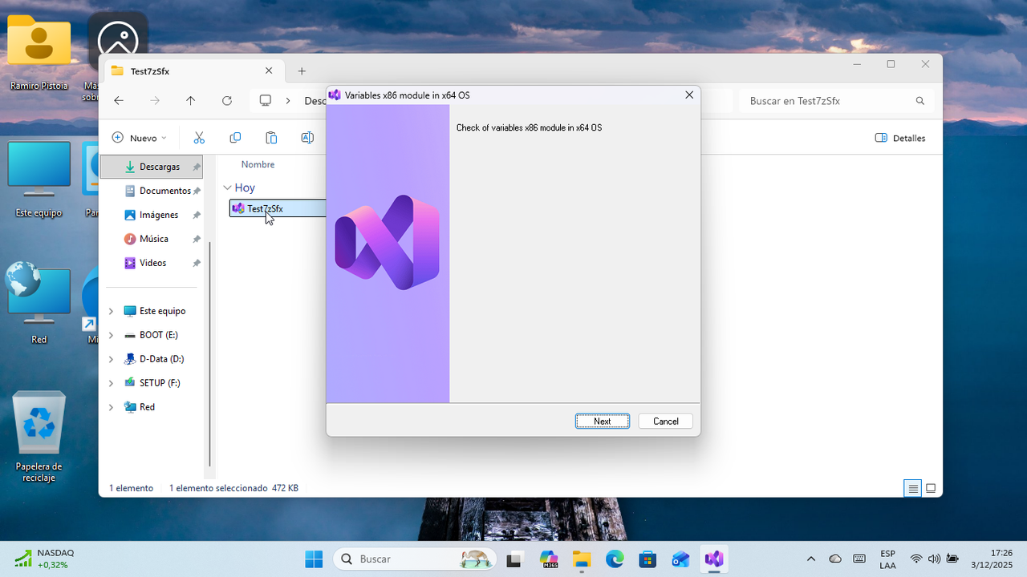Click the Rename icon in Explorer toolbar

[306, 138]
